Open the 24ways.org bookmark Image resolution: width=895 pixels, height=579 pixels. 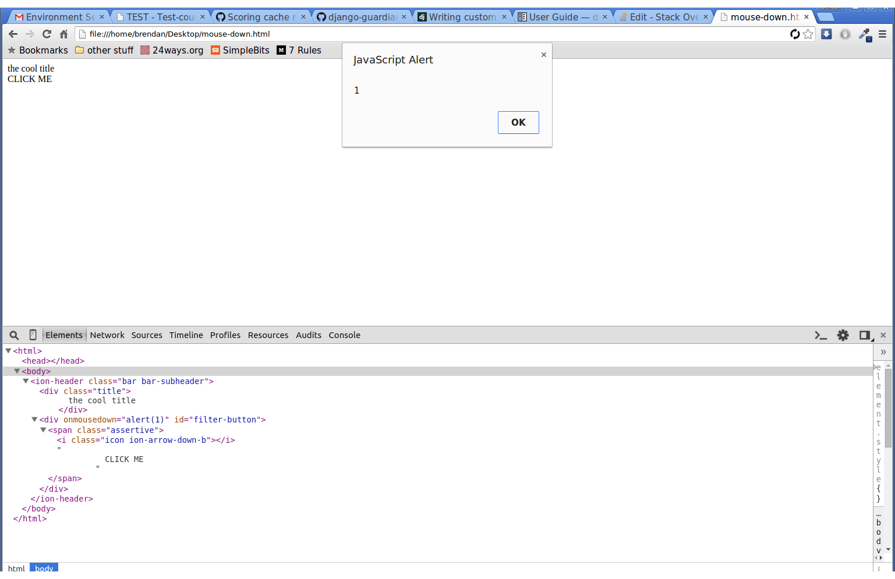point(172,50)
